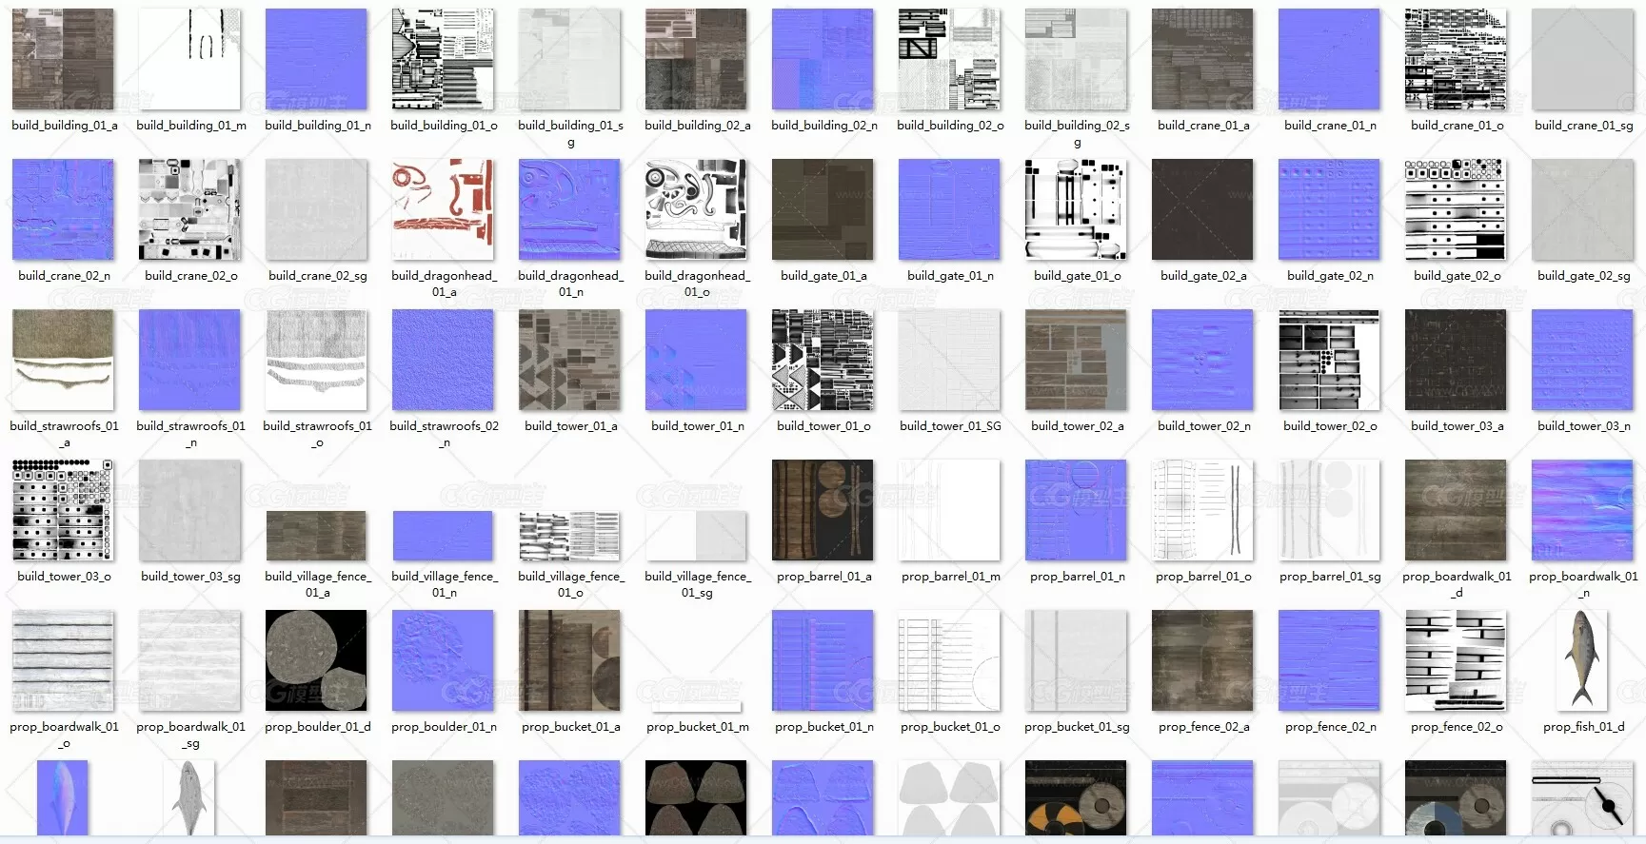
Task: Select the build_crane_02_n normal map
Action: [x=63, y=209]
